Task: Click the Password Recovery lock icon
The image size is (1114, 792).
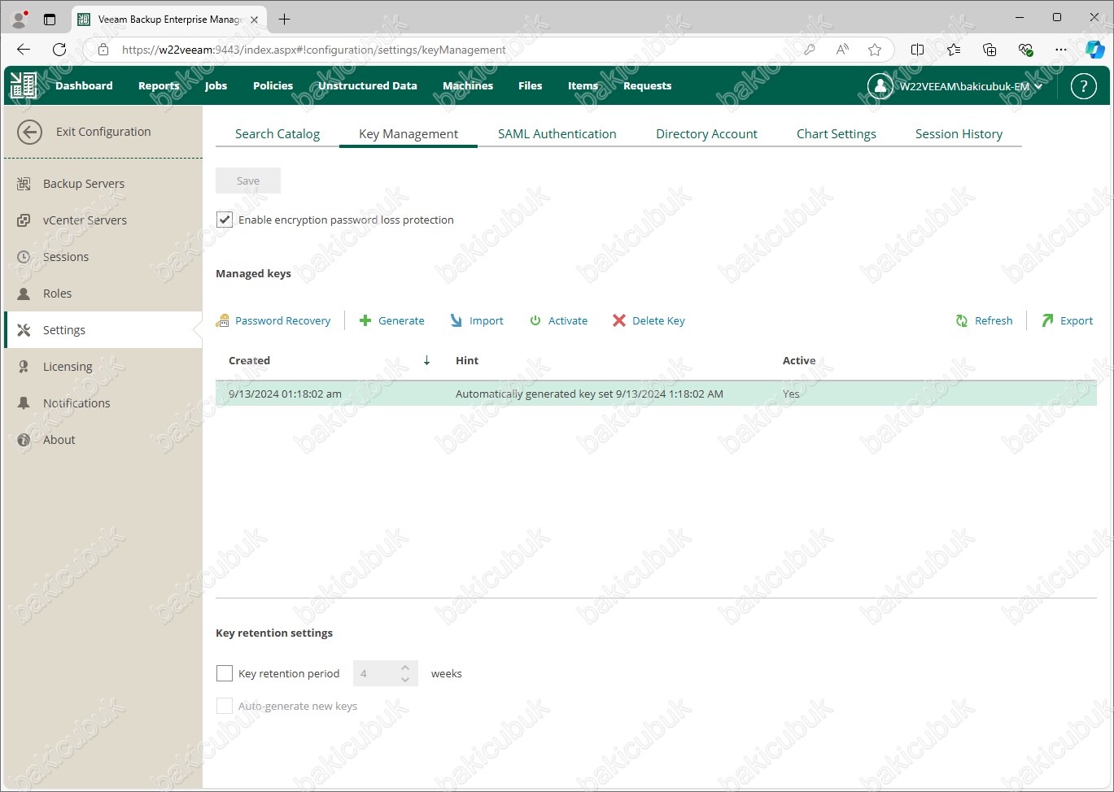Action: click(x=222, y=320)
